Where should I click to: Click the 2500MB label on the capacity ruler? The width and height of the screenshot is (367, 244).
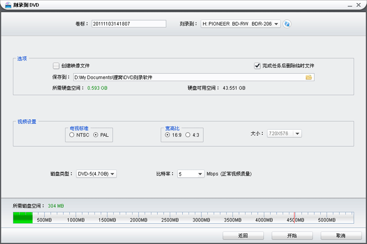tap(170, 220)
